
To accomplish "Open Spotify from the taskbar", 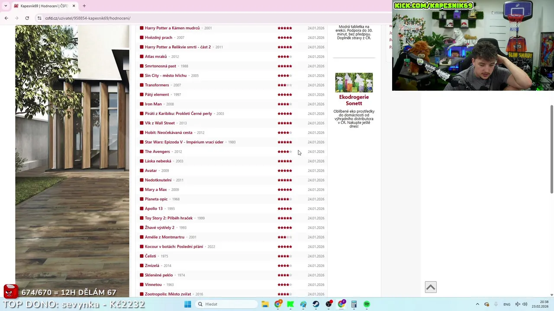I will (367, 304).
